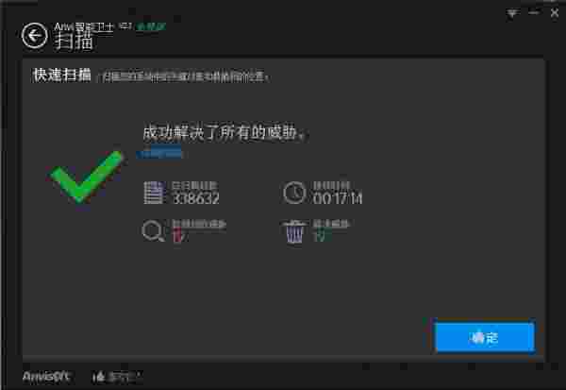Open the title bar dropdown menu icon
Screen dimensions: 566x390
[x=512, y=14]
